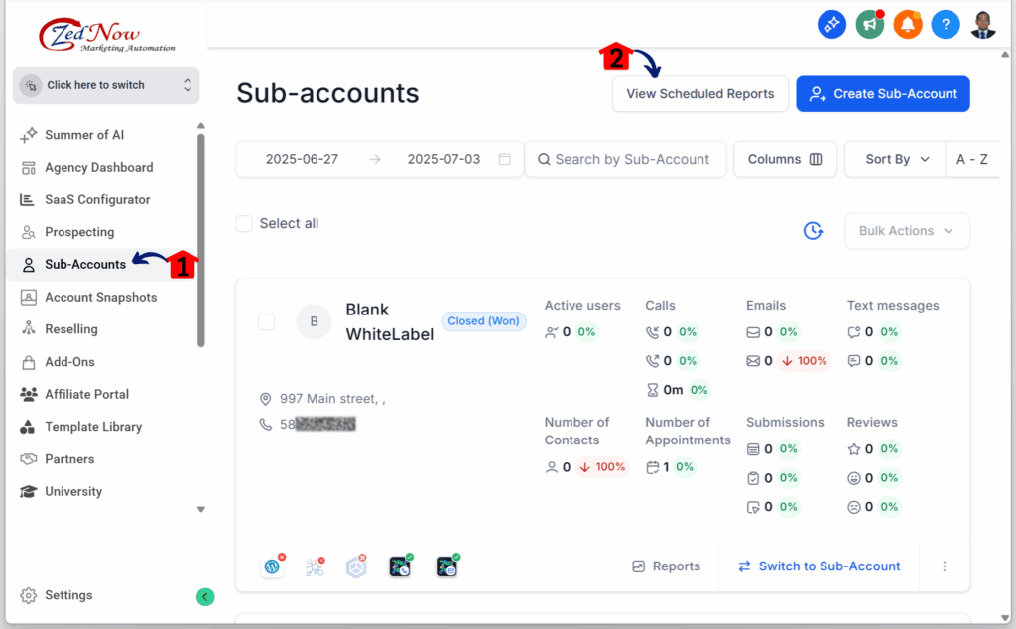
Task: Open the Bulk Actions dropdown
Action: coord(907,230)
